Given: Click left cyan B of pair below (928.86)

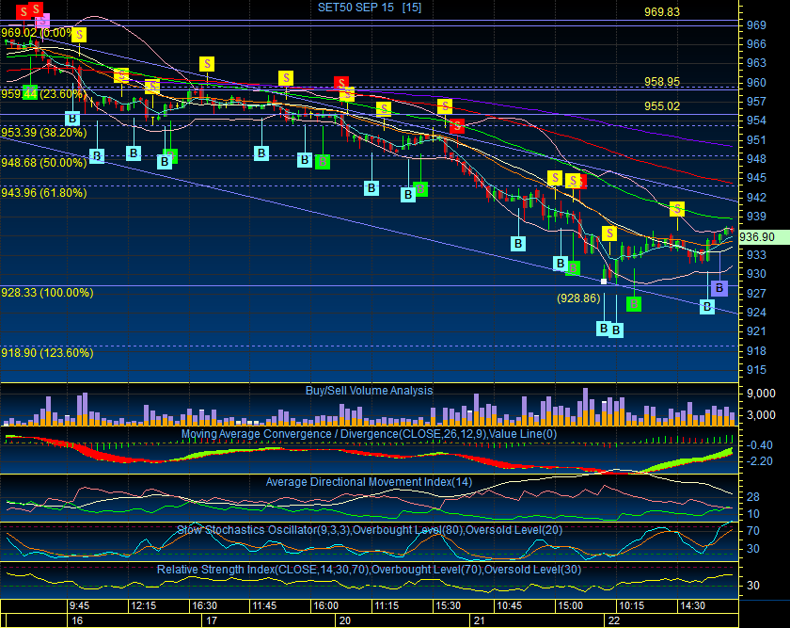Looking at the screenshot, I should pyautogui.click(x=603, y=329).
